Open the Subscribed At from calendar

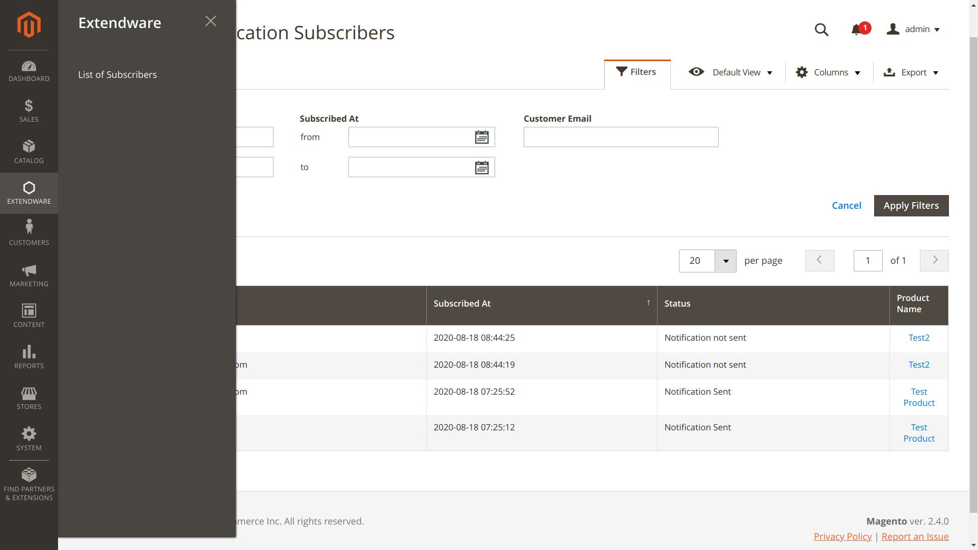(482, 137)
